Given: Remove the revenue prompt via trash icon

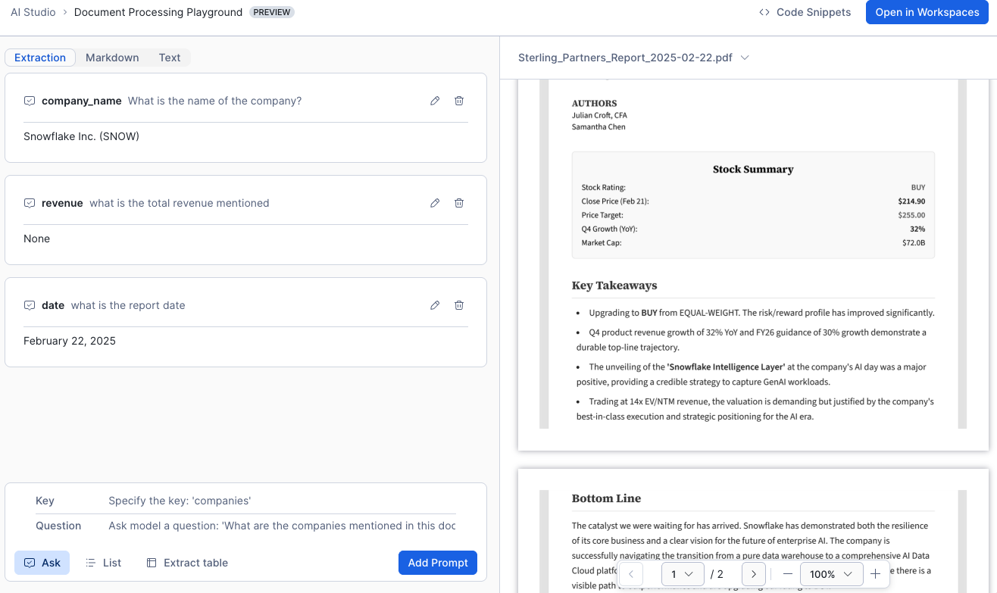Looking at the screenshot, I should (x=459, y=203).
